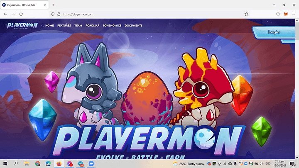The width and height of the screenshot is (299, 168).
Task: Bookmark this page with the star icon
Action: coord(246,14)
